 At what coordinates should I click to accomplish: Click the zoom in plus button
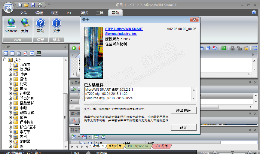(x=250, y=153)
